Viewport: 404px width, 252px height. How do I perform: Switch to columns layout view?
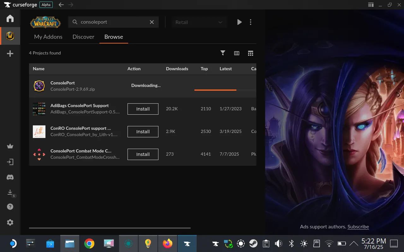236,53
